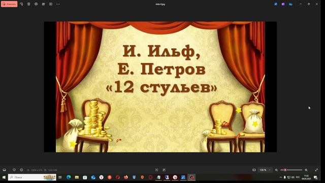Enter full screen with the expand arrows icon
The image size is (325, 183).
coord(316,170)
